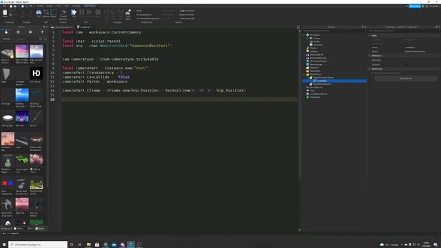Click the Replace tool in the ribbon
This screenshot has height=248, width=441.
[x=46, y=13]
